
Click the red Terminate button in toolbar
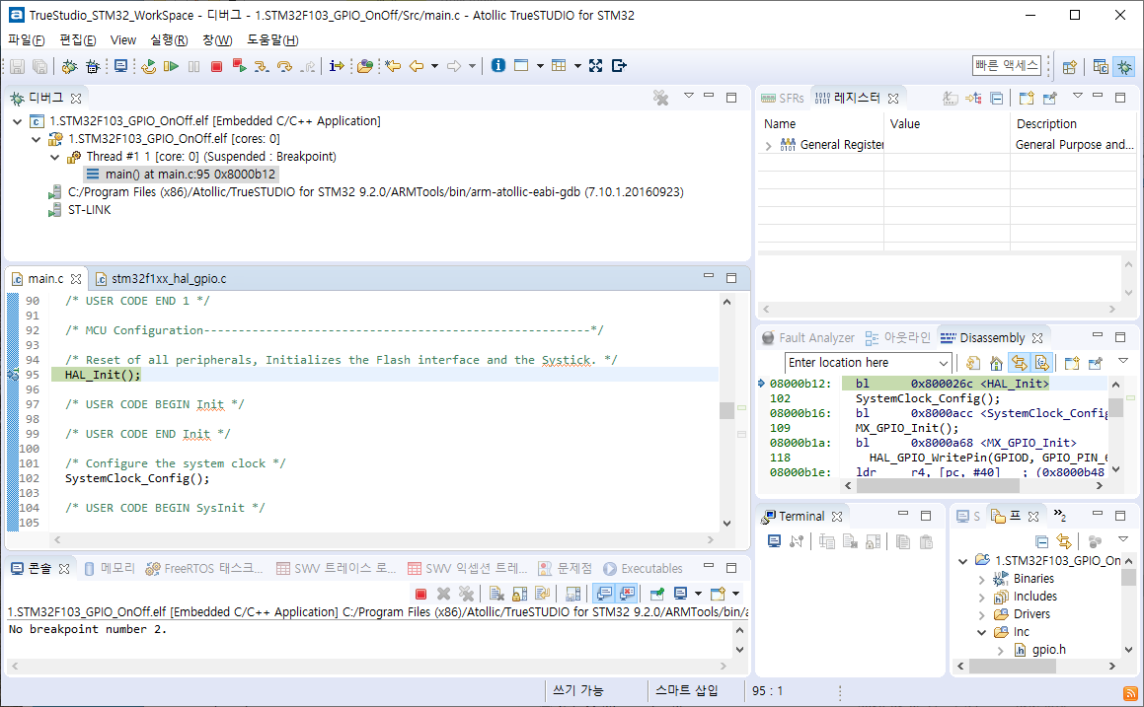click(x=216, y=66)
